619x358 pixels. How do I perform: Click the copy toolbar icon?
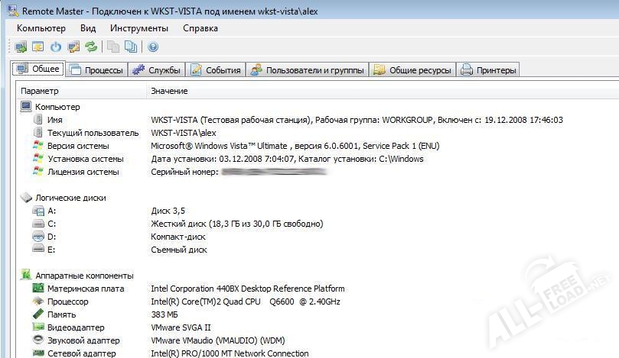coord(113,47)
